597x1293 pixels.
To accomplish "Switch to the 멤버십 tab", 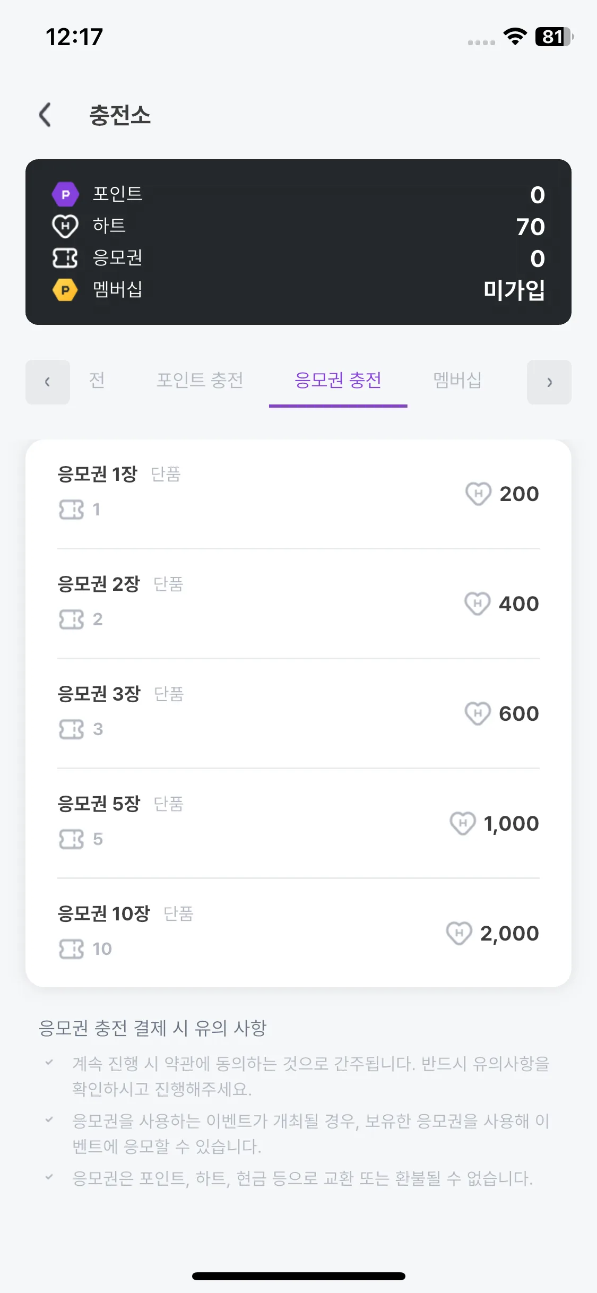I will pos(457,380).
